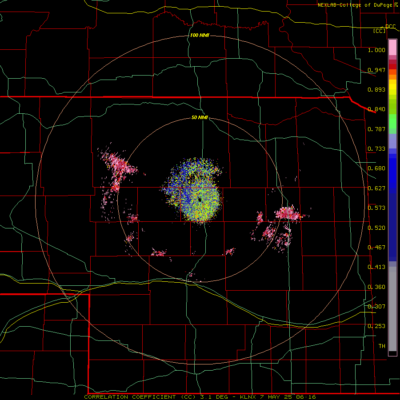This screenshot has width=400, height=400.
Task: Select the 0.733 scale value
Action: point(376,149)
